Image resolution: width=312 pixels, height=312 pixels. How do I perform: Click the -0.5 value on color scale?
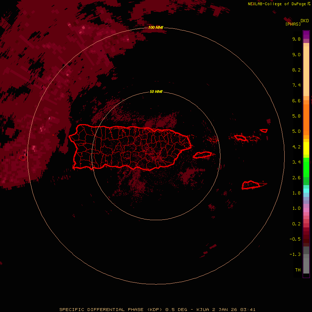pos(295,239)
